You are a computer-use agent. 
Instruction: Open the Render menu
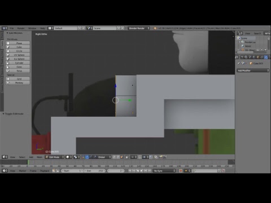click(x=21, y=28)
